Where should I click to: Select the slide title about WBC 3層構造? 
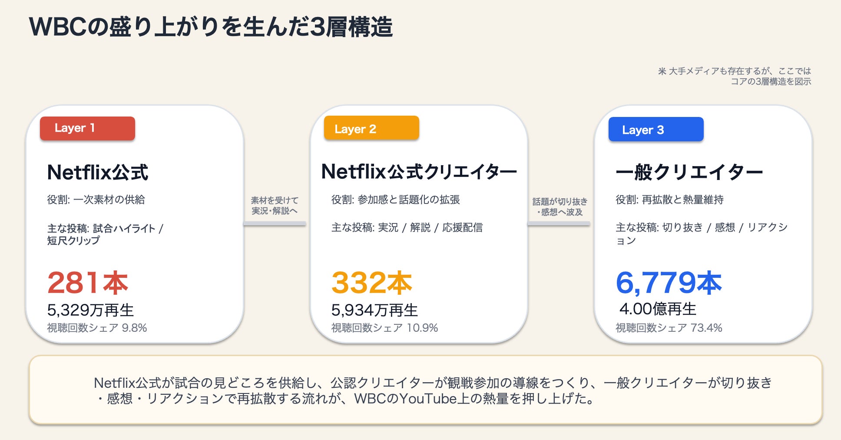pyautogui.click(x=211, y=27)
